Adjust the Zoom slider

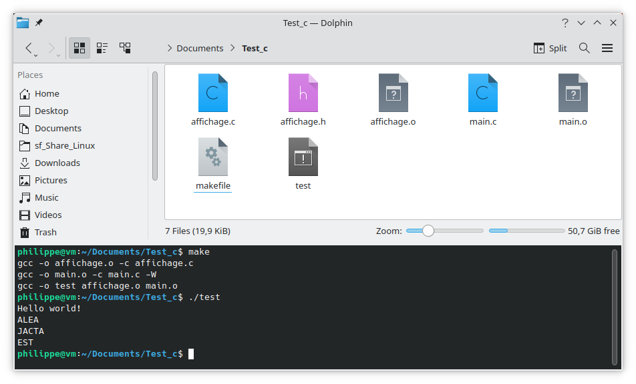428,231
